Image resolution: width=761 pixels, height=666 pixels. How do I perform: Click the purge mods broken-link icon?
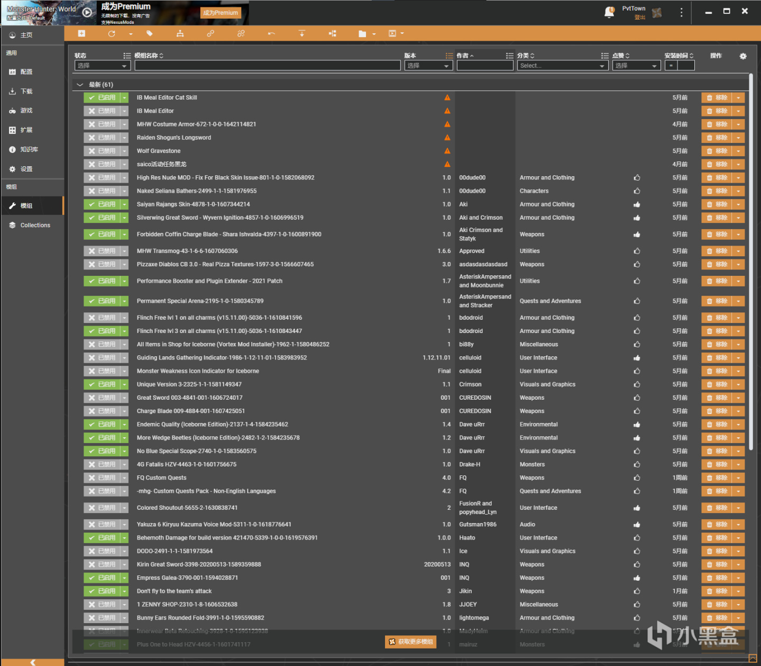pos(241,33)
